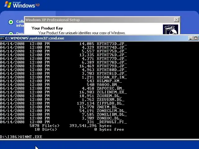Screen dimensions: 199x149
Task: Select the ZONECLIM.DL_ file name
Action: (x=112, y=111)
